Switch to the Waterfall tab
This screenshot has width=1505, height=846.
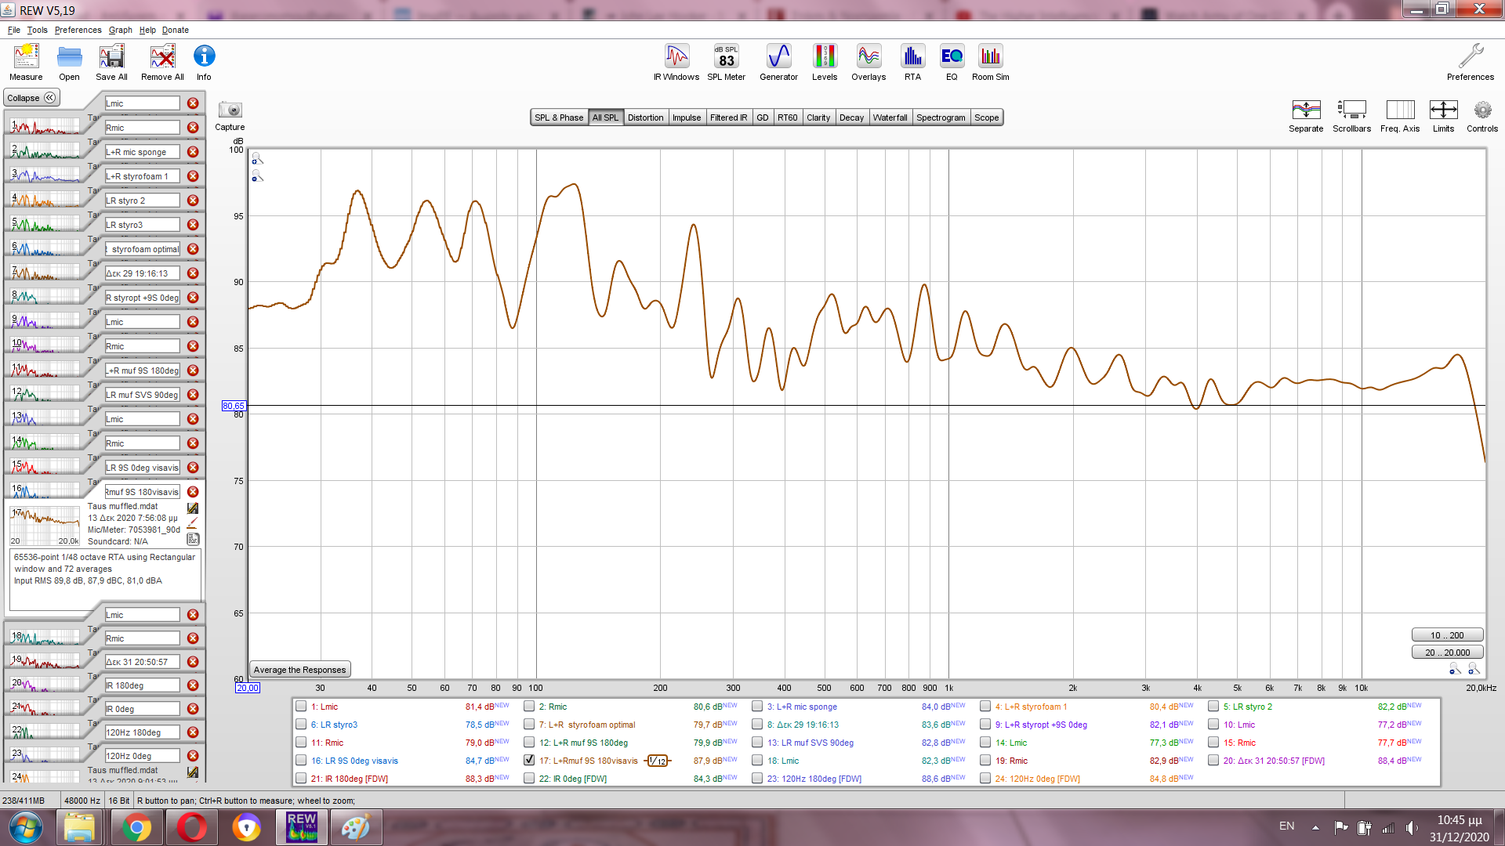click(x=890, y=117)
